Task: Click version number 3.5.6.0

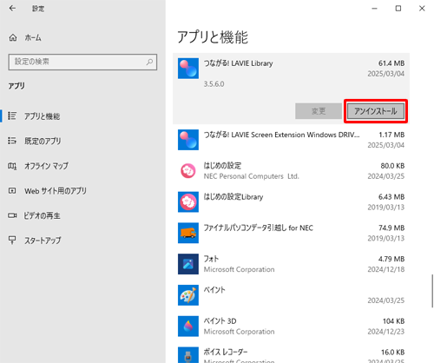Action: click(214, 84)
